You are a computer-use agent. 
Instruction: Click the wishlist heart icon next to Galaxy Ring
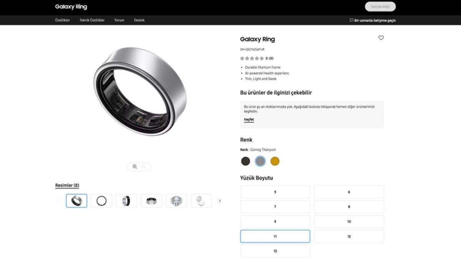[x=381, y=38]
